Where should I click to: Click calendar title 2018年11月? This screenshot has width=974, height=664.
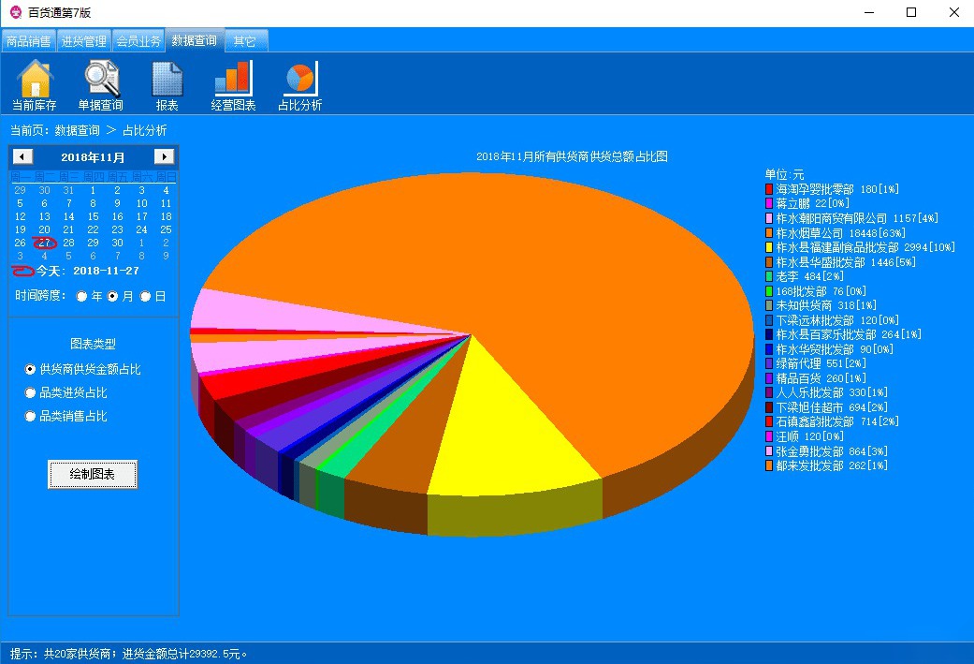(x=94, y=157)
